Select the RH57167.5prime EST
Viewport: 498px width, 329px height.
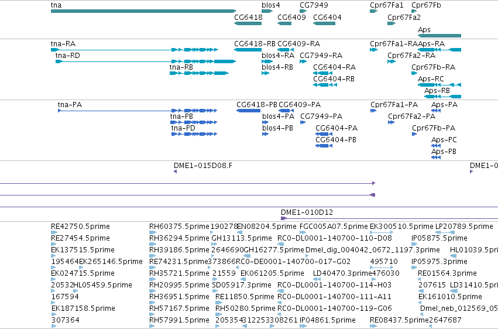(152, 314)
